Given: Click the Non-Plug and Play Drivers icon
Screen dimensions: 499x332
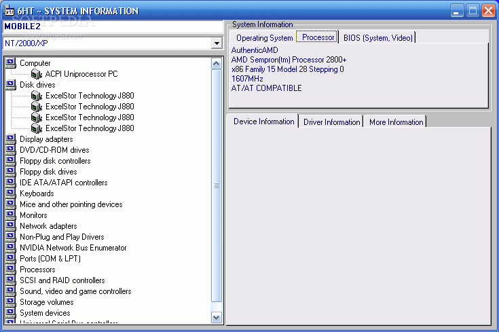Looking at the screenshot, I should 10,236.
